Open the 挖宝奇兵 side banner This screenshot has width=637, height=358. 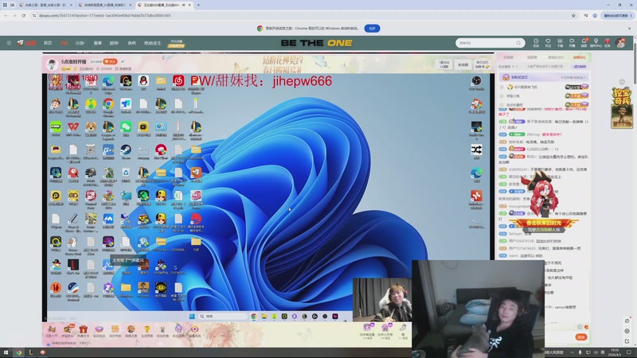tap(622, 107)
